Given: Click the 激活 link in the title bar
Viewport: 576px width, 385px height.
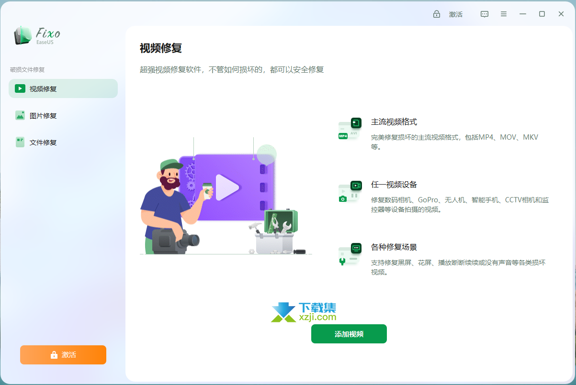Looking at the screenshot, I should pyautogui.click(x=456, y=14).
